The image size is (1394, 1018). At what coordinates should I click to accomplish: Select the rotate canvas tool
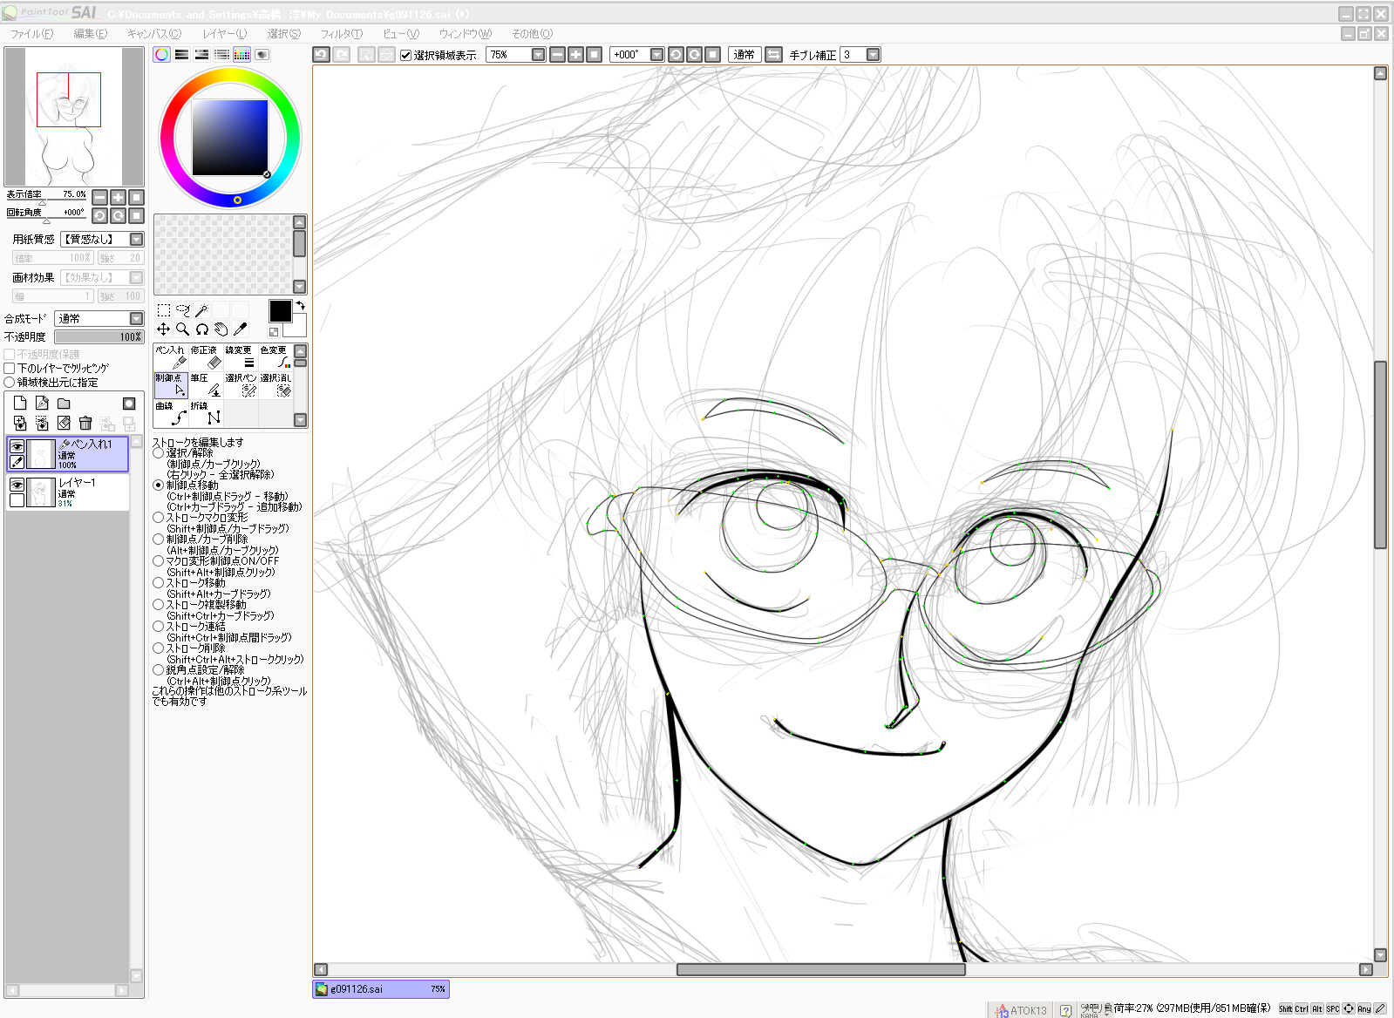pyautogui.click(x=201, y=329)
